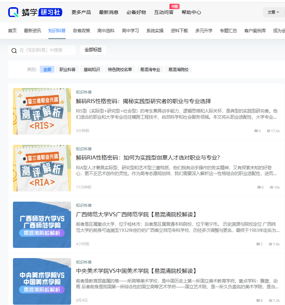Open 最新消息 in top navigation
This screenshot has width=285, height=305.
[x=109, y=12]
